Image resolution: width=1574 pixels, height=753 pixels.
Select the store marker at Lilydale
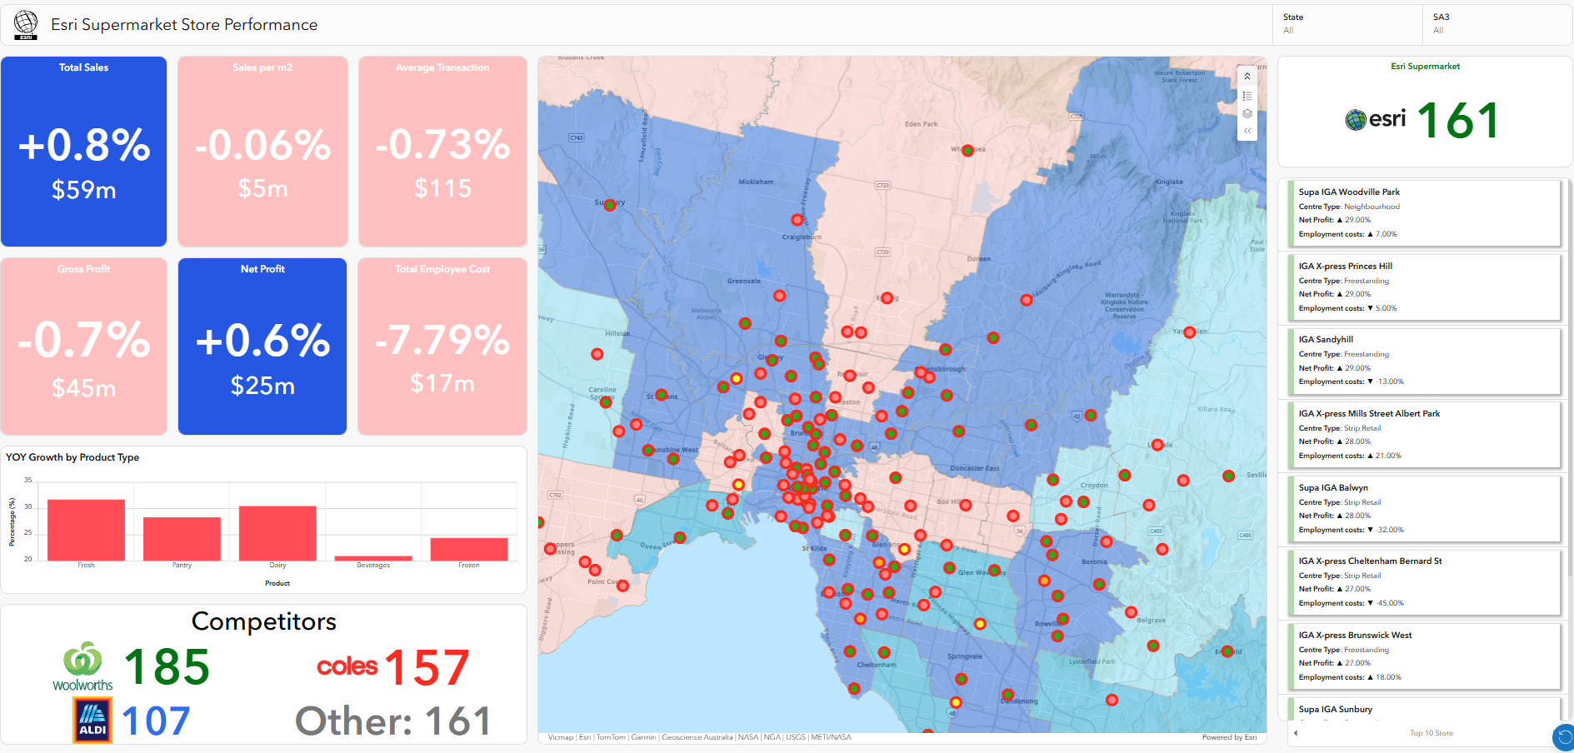point(1157,446)
